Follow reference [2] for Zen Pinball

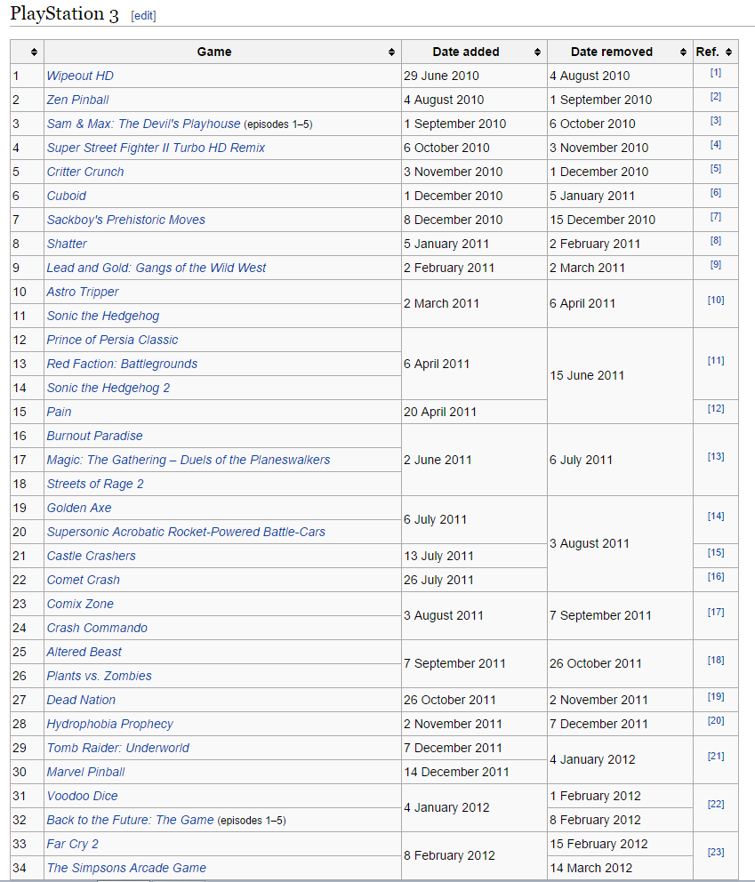tap(716, 97)
